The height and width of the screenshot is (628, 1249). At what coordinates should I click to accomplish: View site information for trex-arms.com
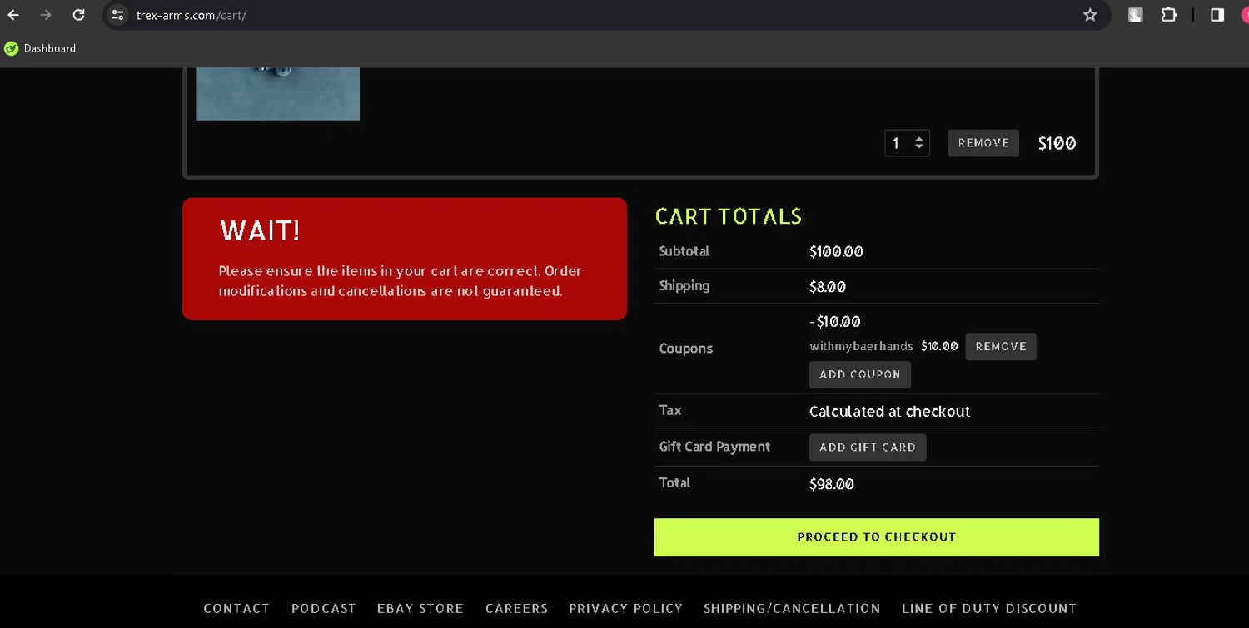pos(118,15)
